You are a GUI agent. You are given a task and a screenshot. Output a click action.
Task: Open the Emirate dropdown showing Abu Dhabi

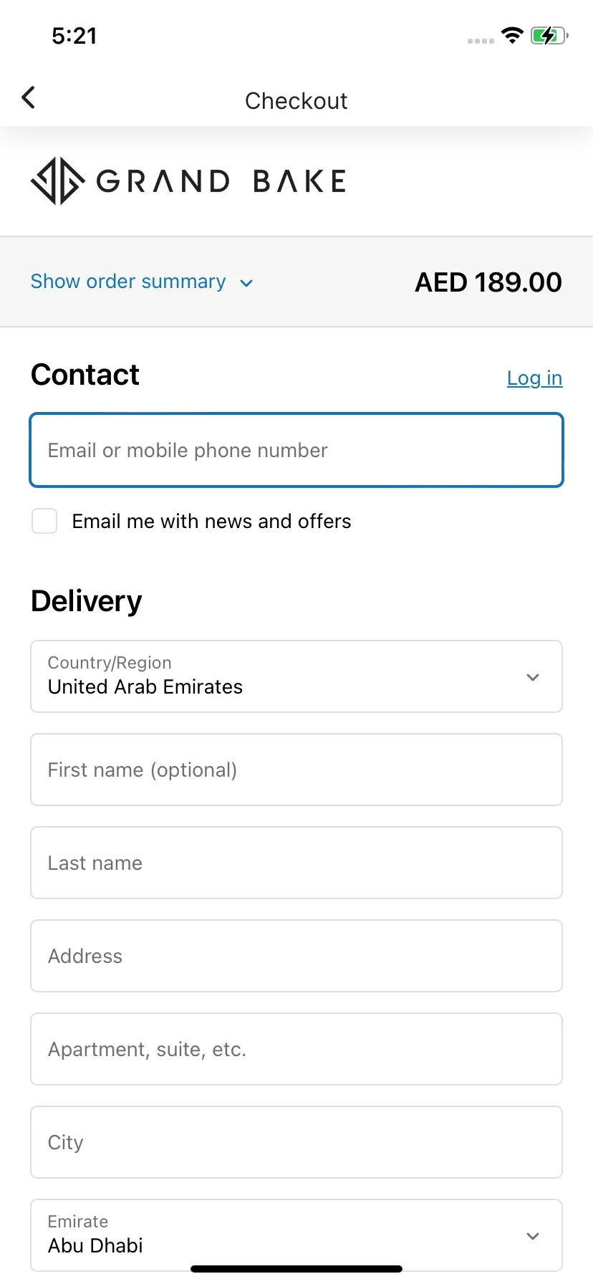click(296, 1235)
